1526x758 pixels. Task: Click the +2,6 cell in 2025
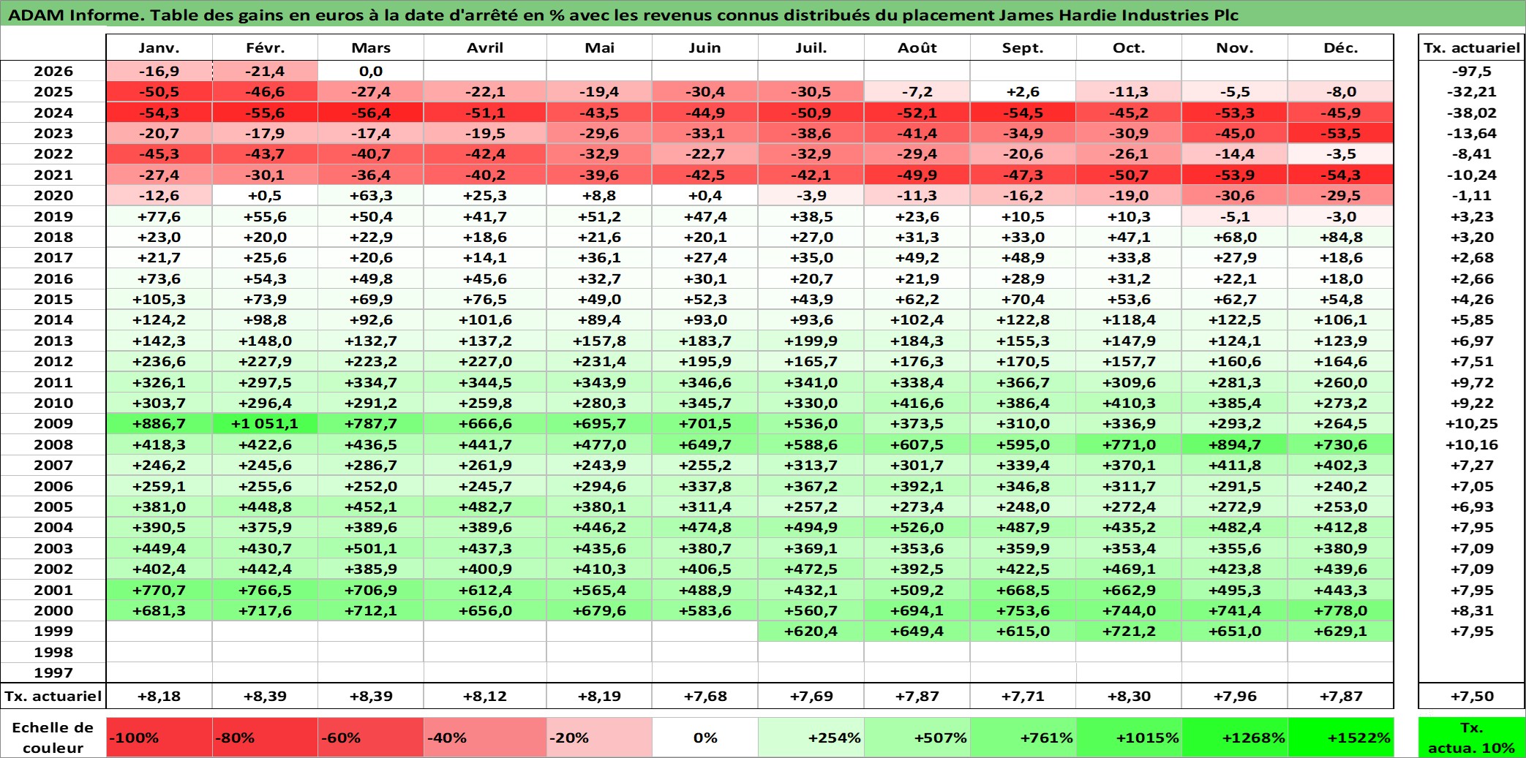point(1023,91)
